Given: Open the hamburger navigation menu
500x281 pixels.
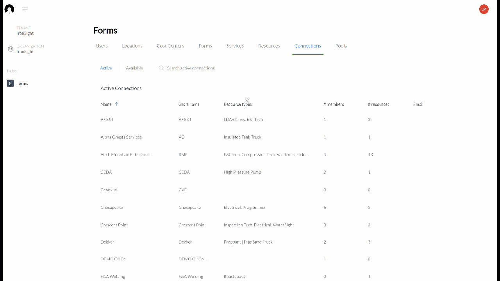Looking at the screenshot, I should tap(25, 9).
